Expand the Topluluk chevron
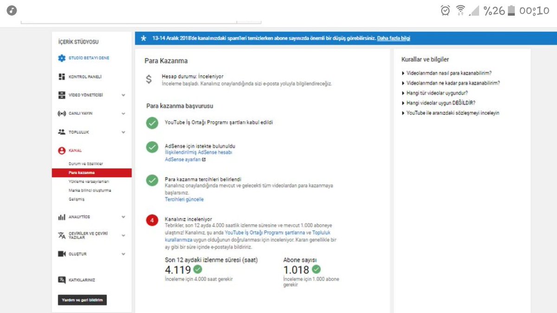This screenshot has height=313, width=557. pyautogui.click(x=123, y=132)
